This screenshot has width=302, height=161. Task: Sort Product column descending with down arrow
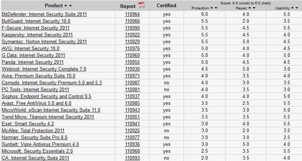70,6
